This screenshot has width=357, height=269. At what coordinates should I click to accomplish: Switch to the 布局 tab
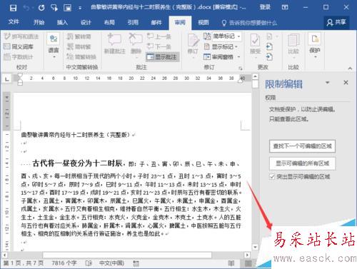109,22
